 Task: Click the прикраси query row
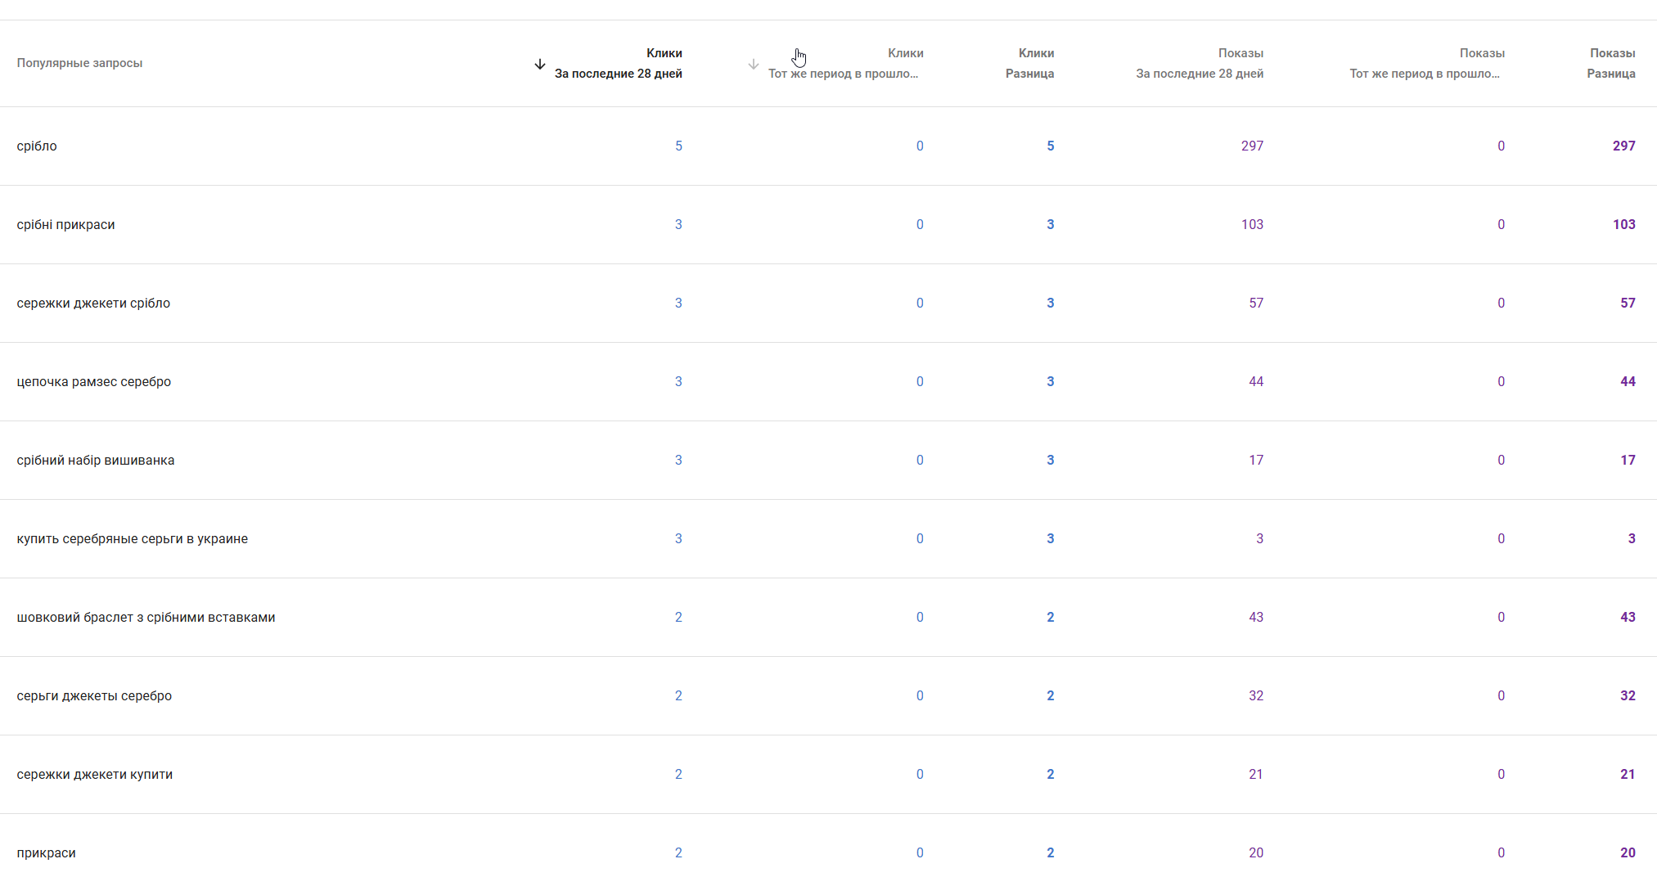47,853
